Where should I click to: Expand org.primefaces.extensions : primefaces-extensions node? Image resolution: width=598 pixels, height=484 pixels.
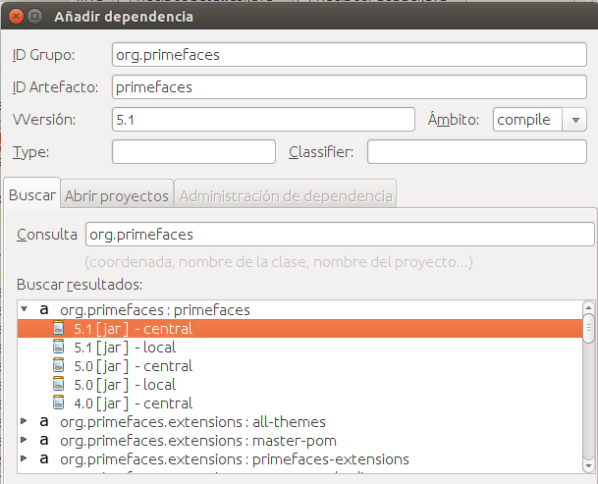tap(24, 458)
